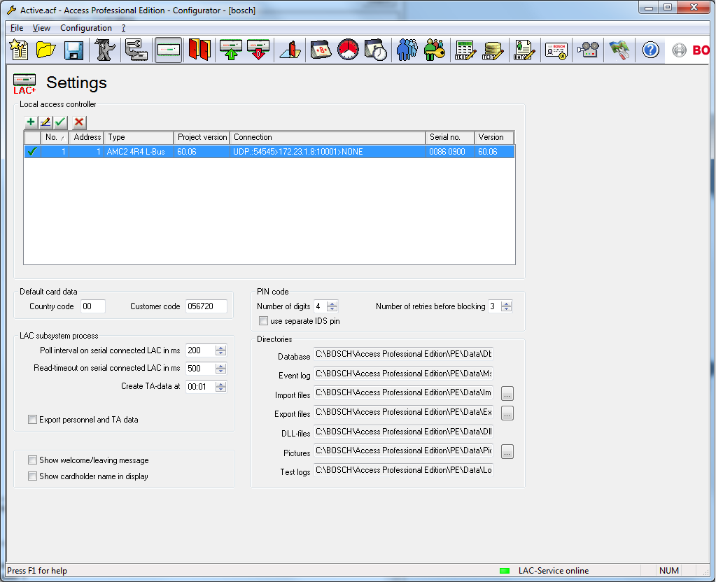
Task: Sort list by Serial no. column header
Action: point(450,137)
